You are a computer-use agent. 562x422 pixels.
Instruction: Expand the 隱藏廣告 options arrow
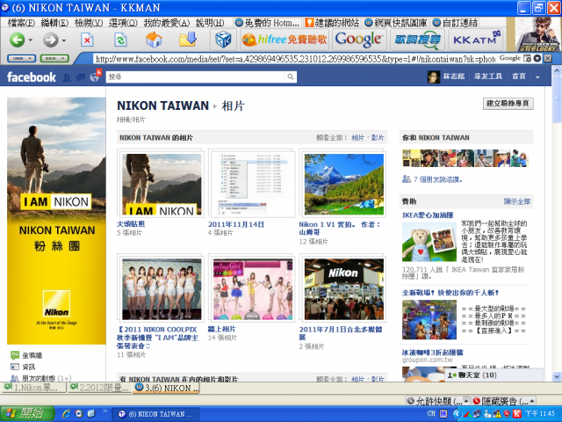(x=532, y=401)
